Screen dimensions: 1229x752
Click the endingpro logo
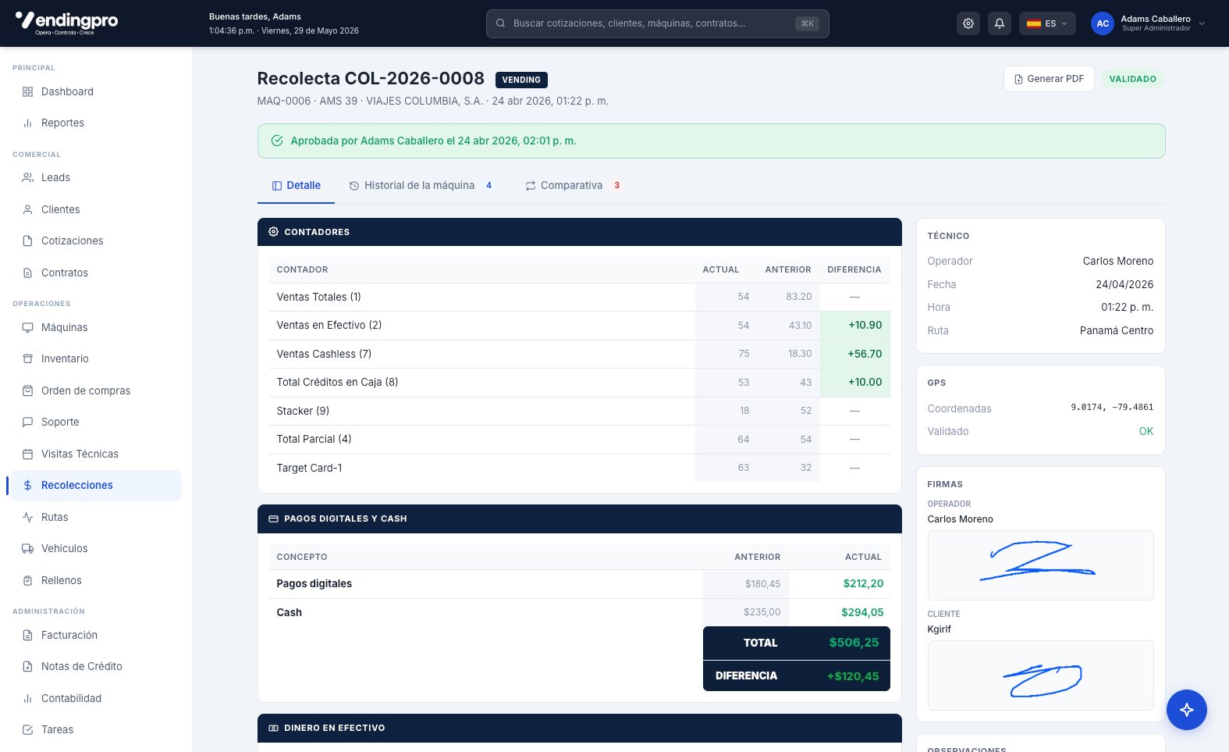coord(66,22)
